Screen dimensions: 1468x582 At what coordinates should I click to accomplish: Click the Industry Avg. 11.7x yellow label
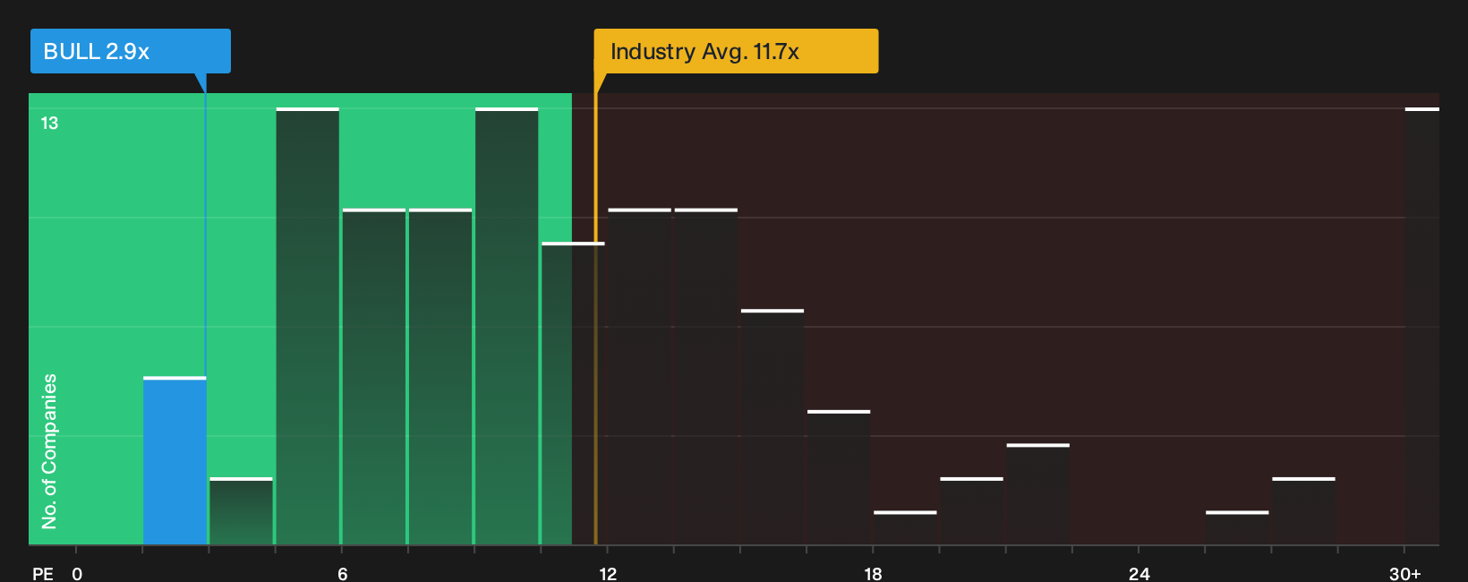(736, 51)
